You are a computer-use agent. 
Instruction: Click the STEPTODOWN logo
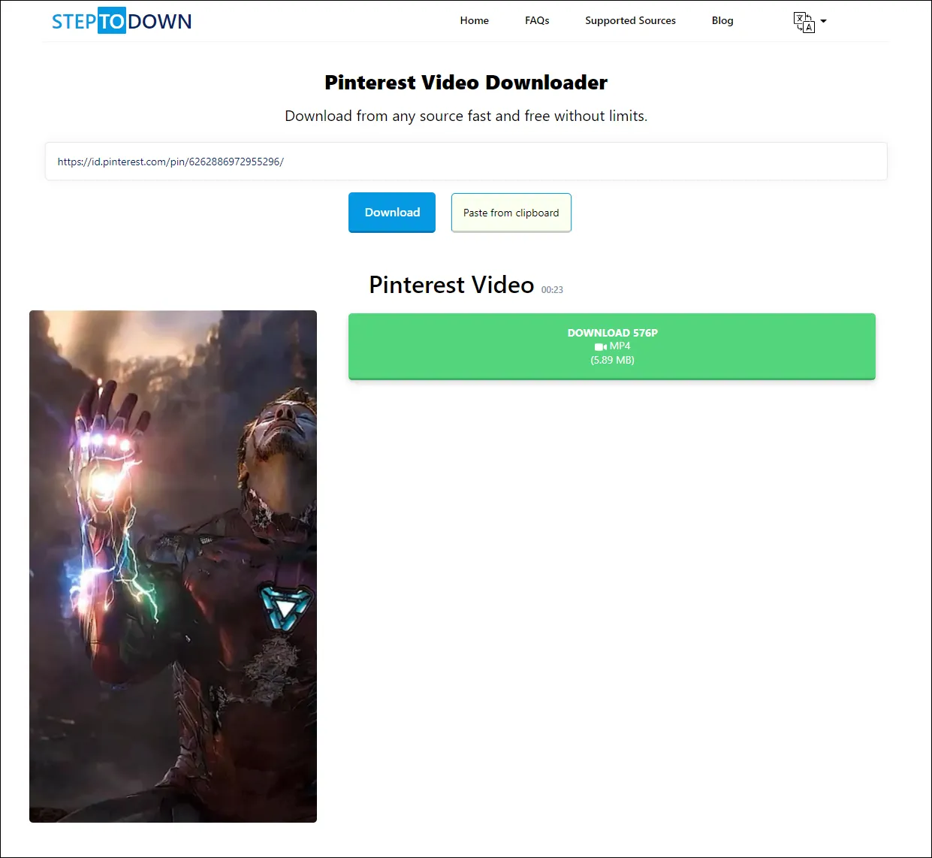click(122, 21)
